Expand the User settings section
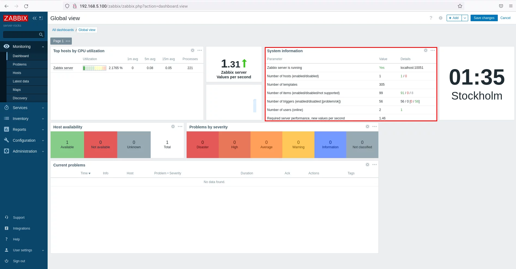The width and height of the screenshot is (516, 269). (x=43, y=251)
